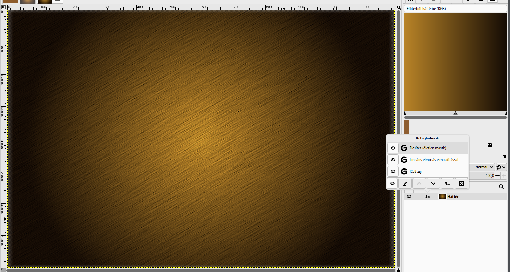The height and width of the screenshot is (272, 510).
Task: Click the canvas vertical scrollbar
Action: (399, 138)
